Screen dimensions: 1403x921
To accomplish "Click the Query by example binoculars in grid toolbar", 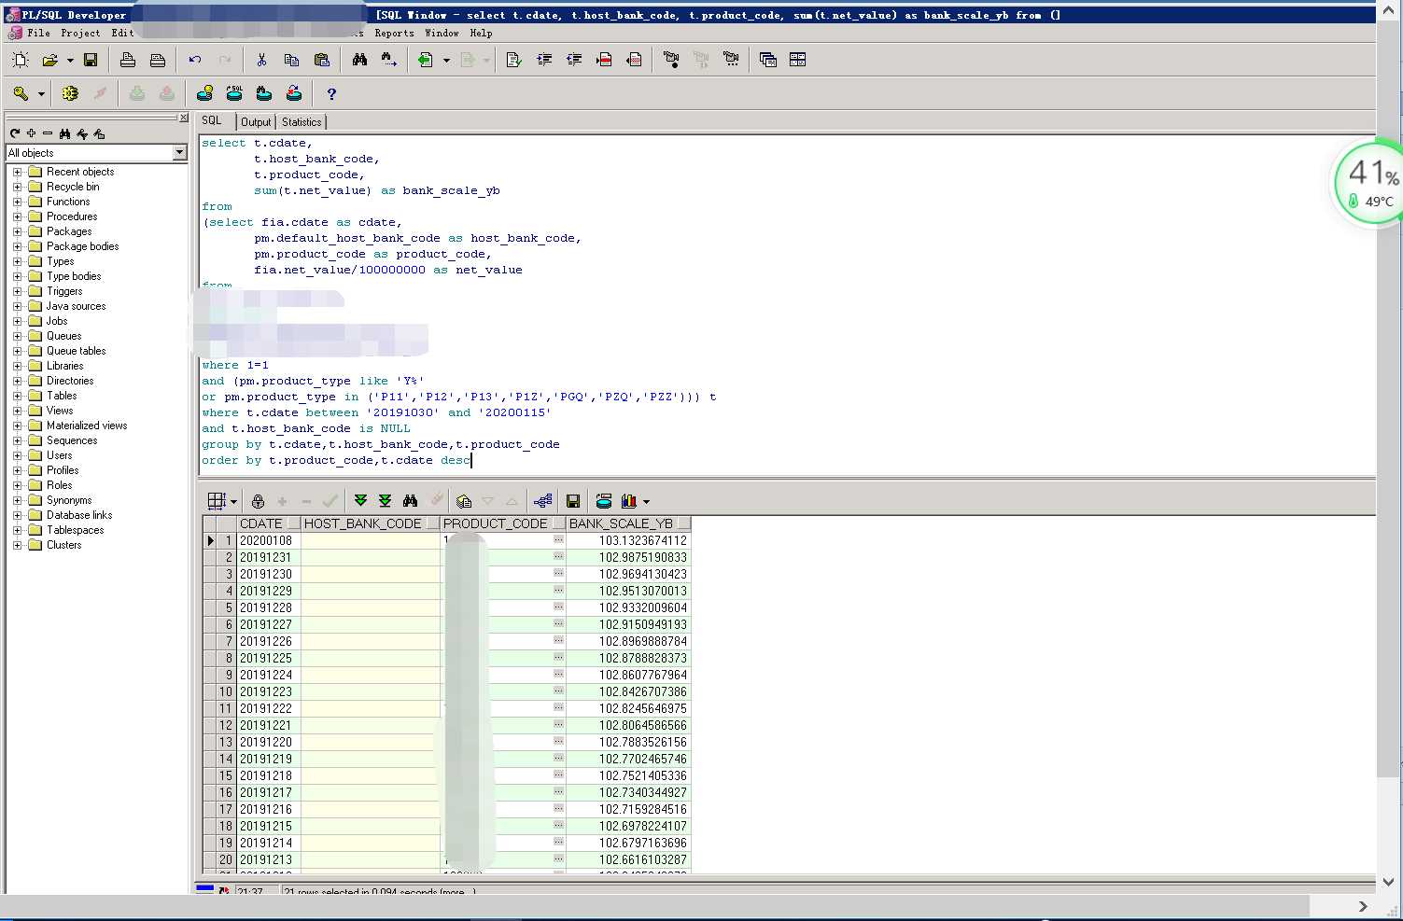I will coord(410,501).
